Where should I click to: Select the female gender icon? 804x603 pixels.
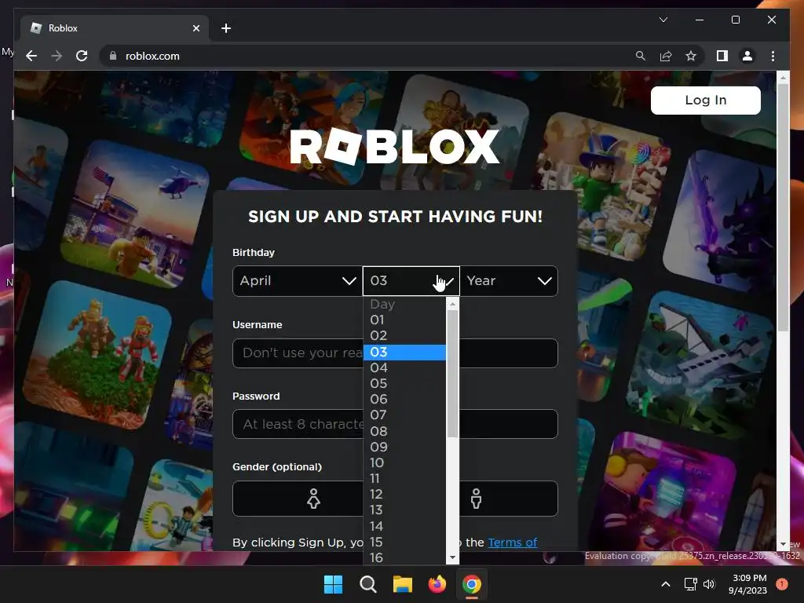click(313, 499)
